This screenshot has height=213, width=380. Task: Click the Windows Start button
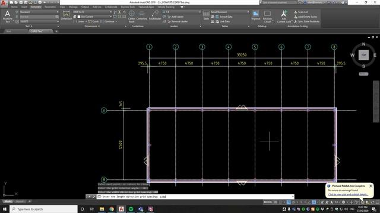pos(4,209)
